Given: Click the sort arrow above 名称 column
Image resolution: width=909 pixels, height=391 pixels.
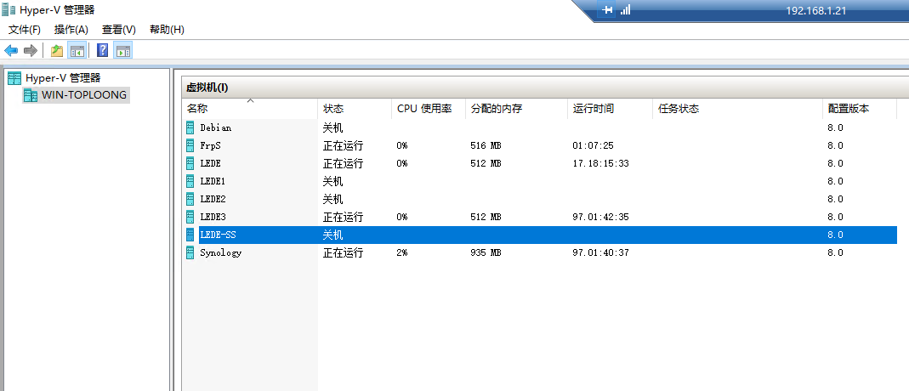Looking at the screenshot, I should [x=251, y=101].
